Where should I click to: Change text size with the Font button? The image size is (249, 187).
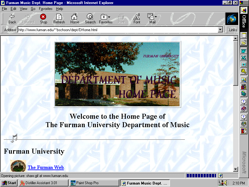point(137,19)
